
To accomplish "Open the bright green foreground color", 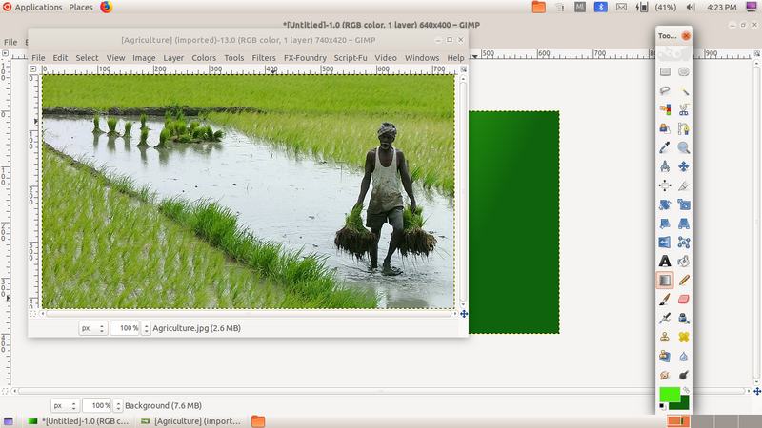I will [669, 395].
